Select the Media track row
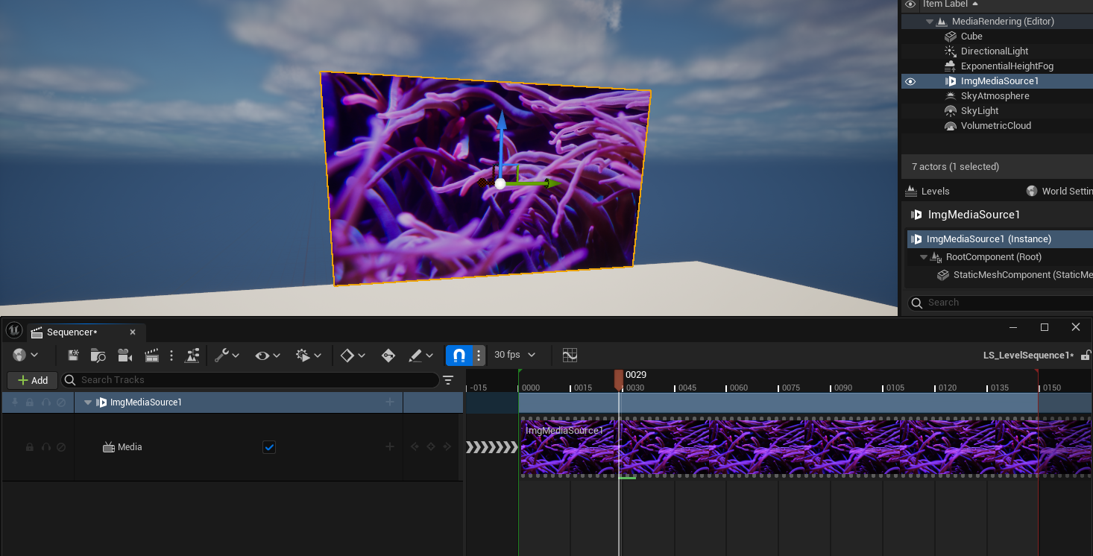The image size is (1093, 556). [x=232, y=447]
